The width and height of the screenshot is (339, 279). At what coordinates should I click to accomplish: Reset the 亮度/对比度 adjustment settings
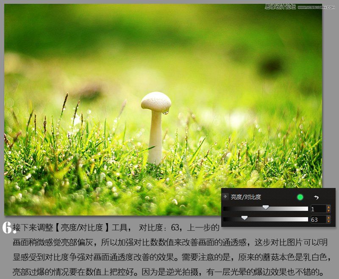pyautogui.click(x=317, y=196)
